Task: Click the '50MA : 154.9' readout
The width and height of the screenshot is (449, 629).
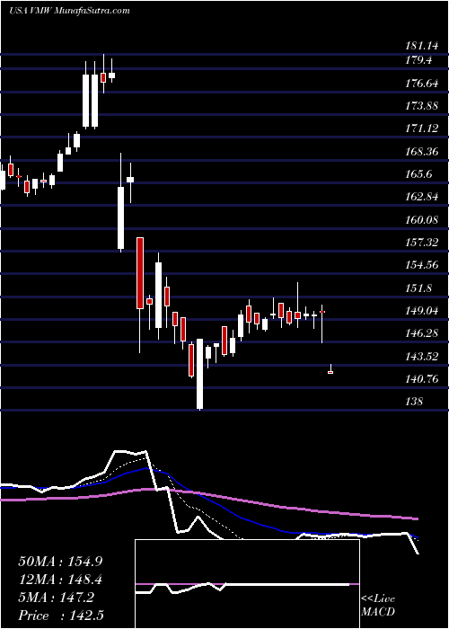Action: click(60, 562)
